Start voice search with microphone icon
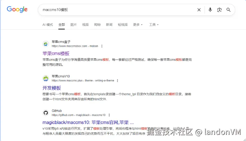This screenshot has width=246, height=141. (210, 10)
